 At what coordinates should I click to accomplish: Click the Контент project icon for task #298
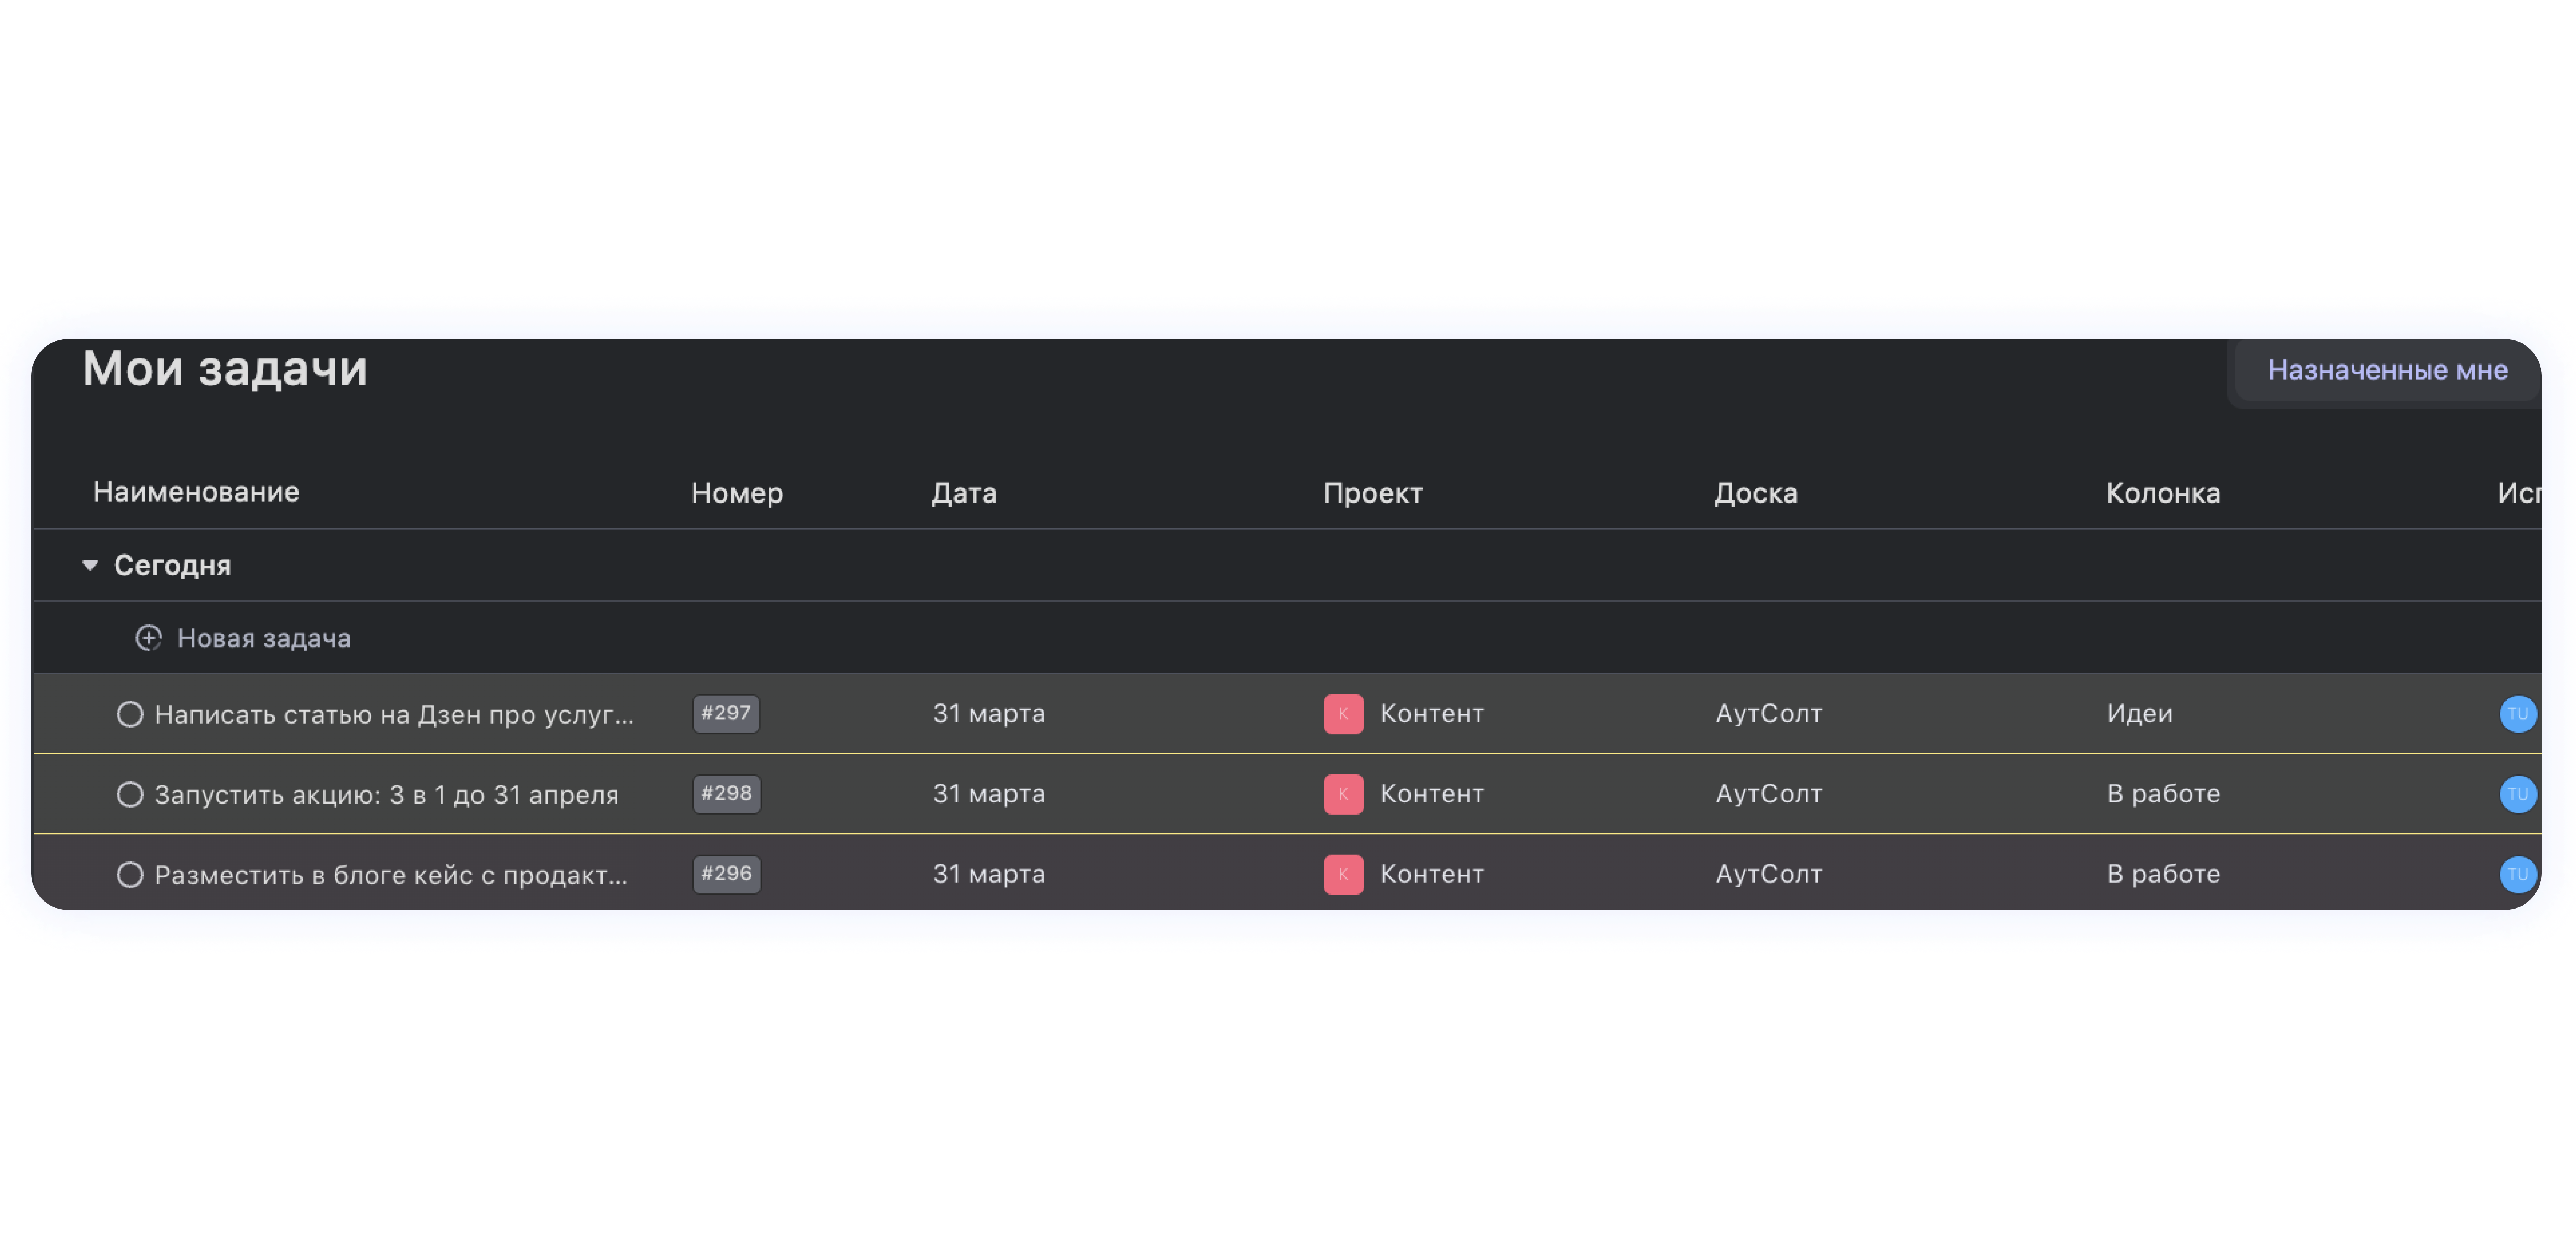pos(1343,794)
